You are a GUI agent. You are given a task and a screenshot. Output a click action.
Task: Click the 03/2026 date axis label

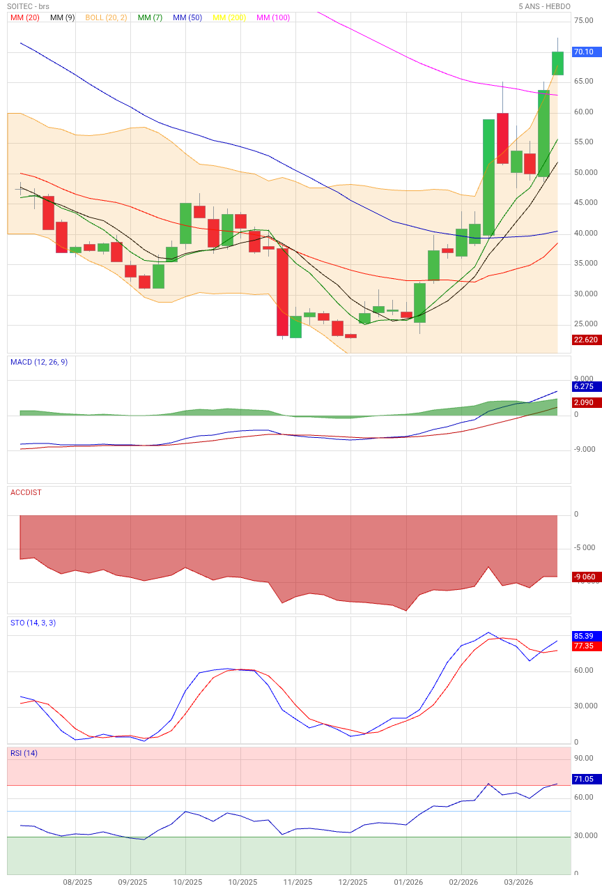click(518, 882)
